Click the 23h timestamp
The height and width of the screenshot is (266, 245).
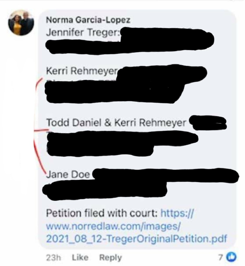(x=53, y=257)
